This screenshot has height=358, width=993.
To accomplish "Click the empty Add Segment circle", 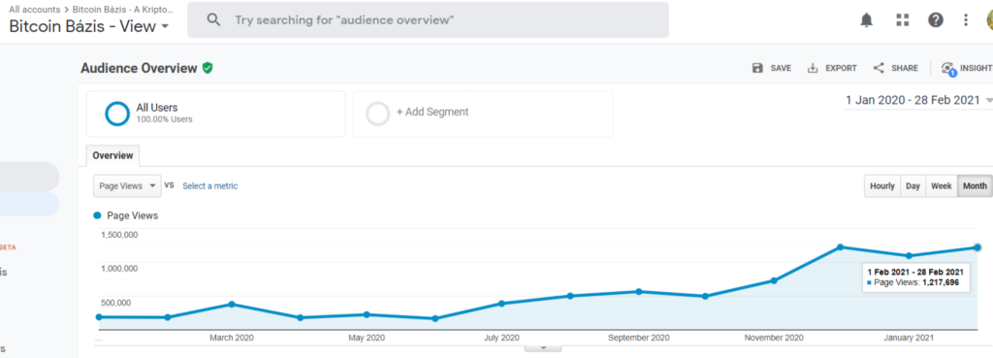I will pyautogui.click(x=378, y=114).
